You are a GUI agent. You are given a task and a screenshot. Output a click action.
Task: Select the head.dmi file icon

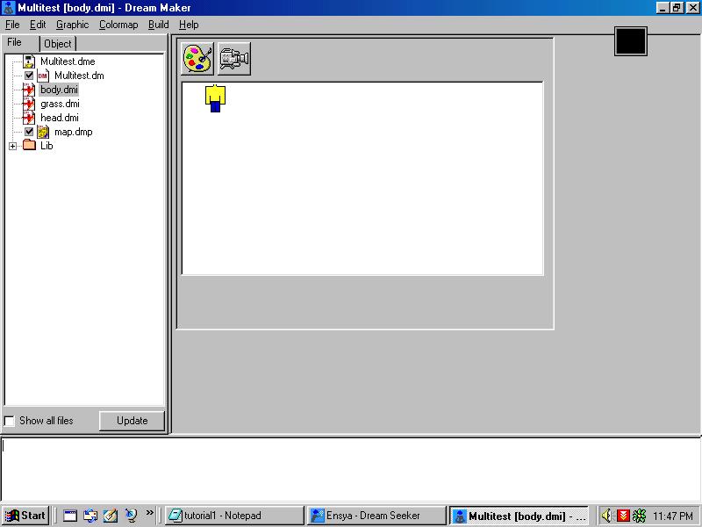pyautogui.click(x=28, y=118)
